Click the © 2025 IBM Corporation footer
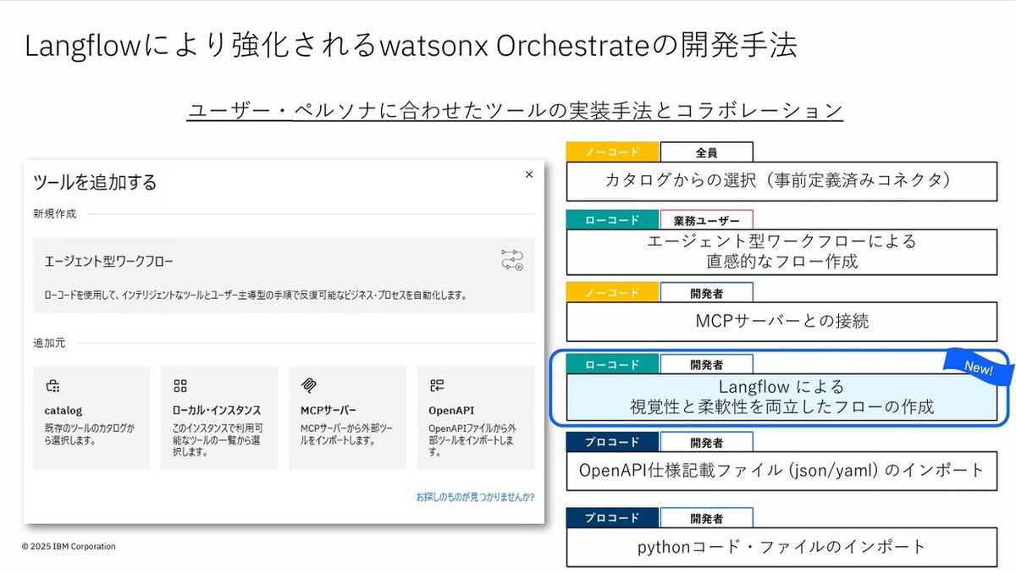This screenshot has height=574, width=1016. pos(69,546)
